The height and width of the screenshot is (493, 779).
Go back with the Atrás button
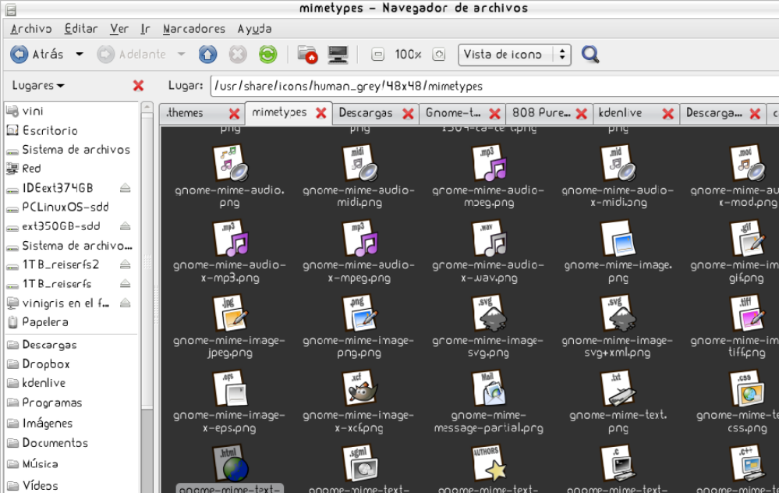37,54
